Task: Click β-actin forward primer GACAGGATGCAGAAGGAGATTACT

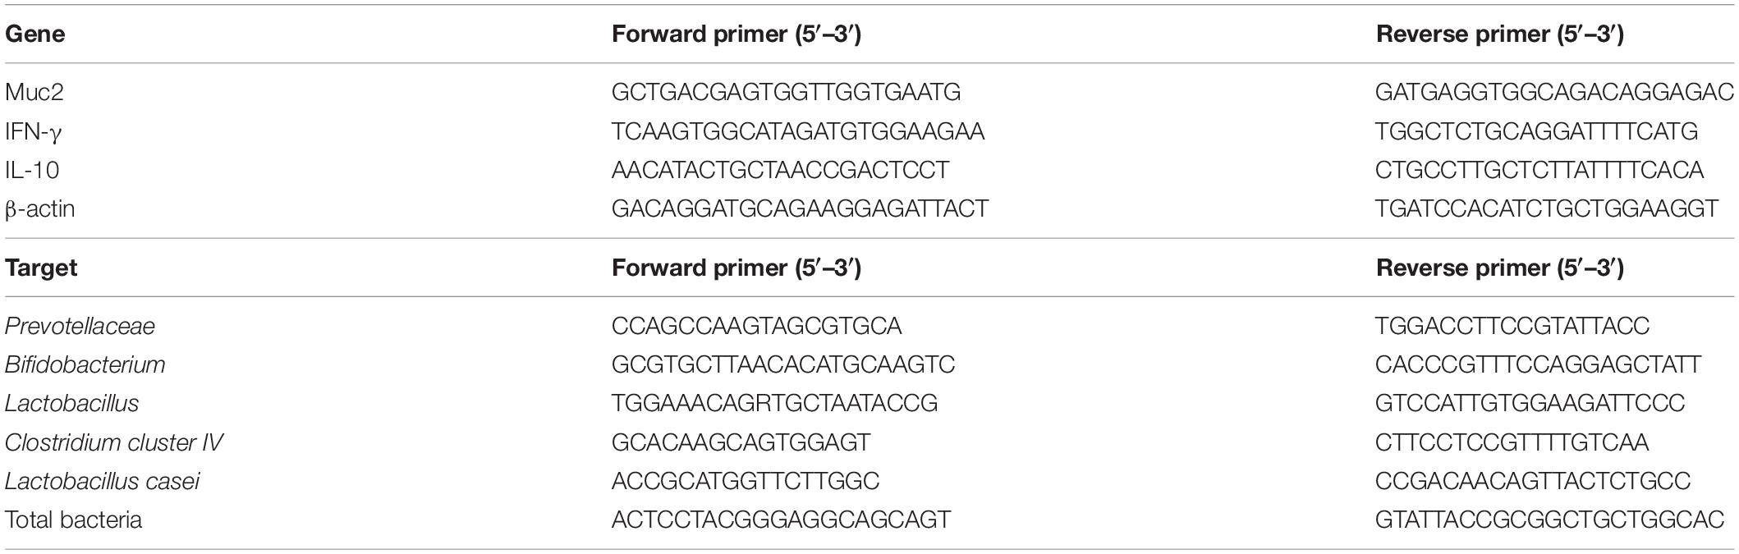Action: 800,208
